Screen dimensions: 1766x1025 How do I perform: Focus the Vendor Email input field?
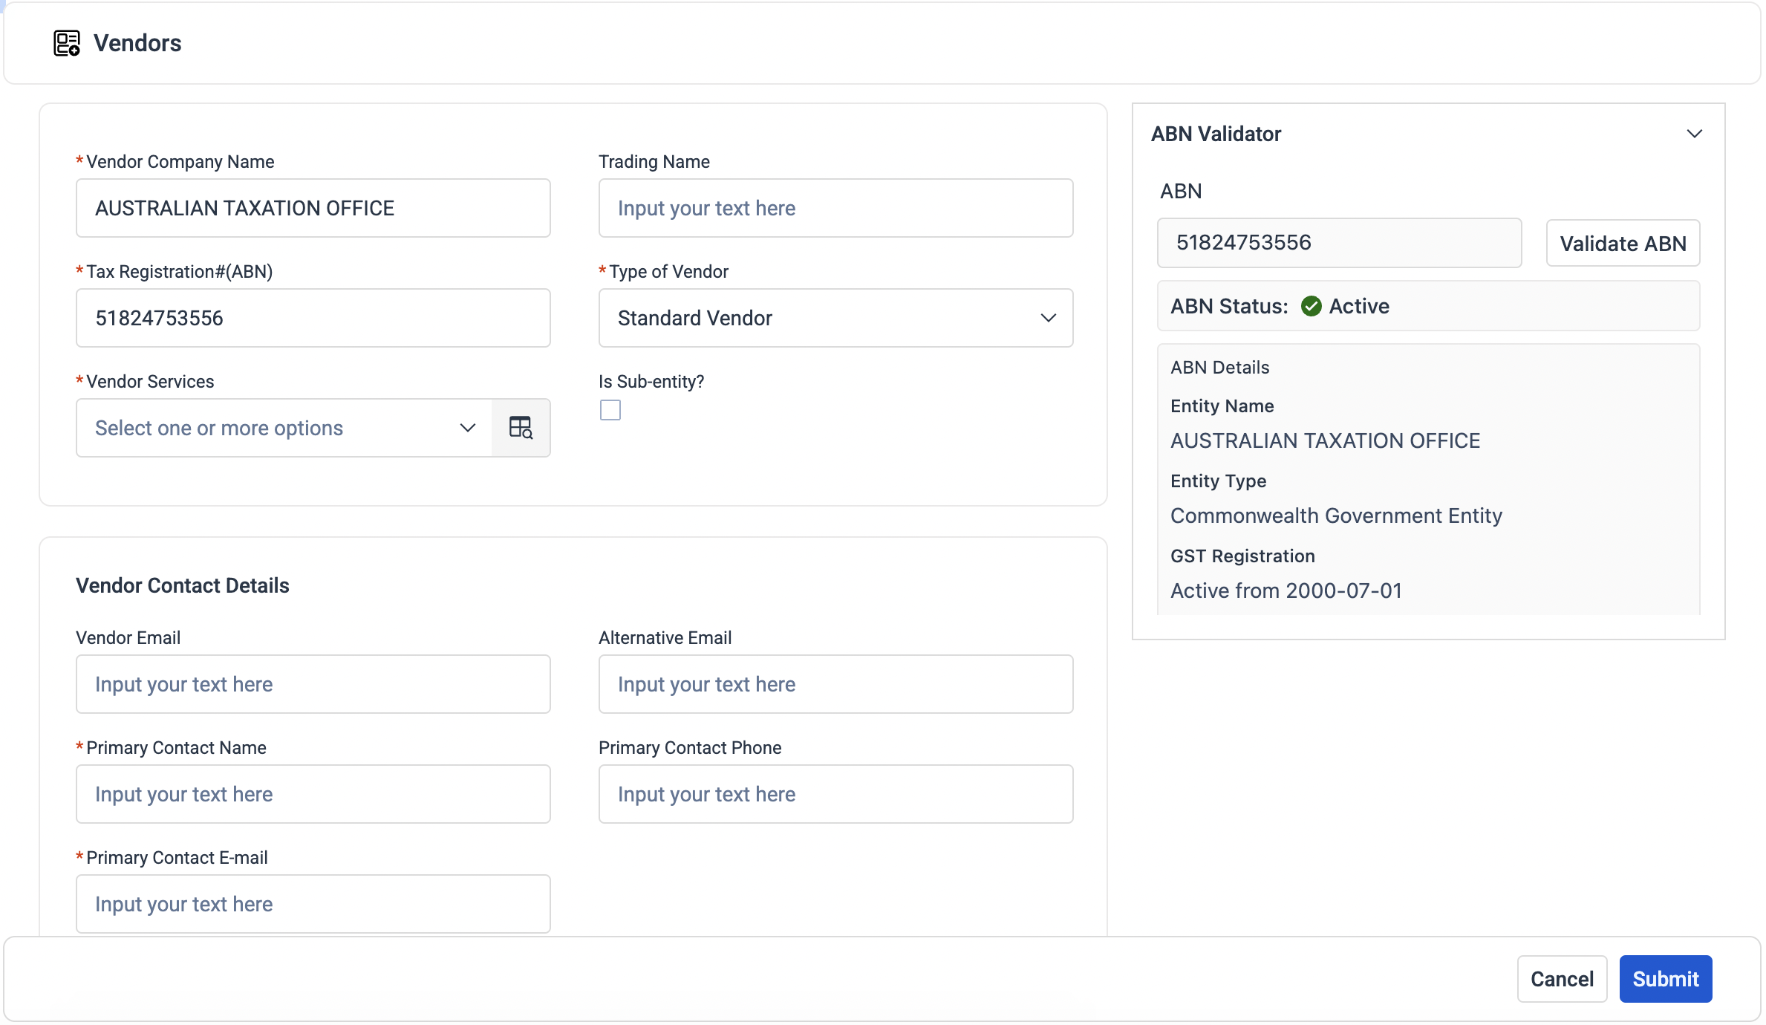tap(313, 684)
